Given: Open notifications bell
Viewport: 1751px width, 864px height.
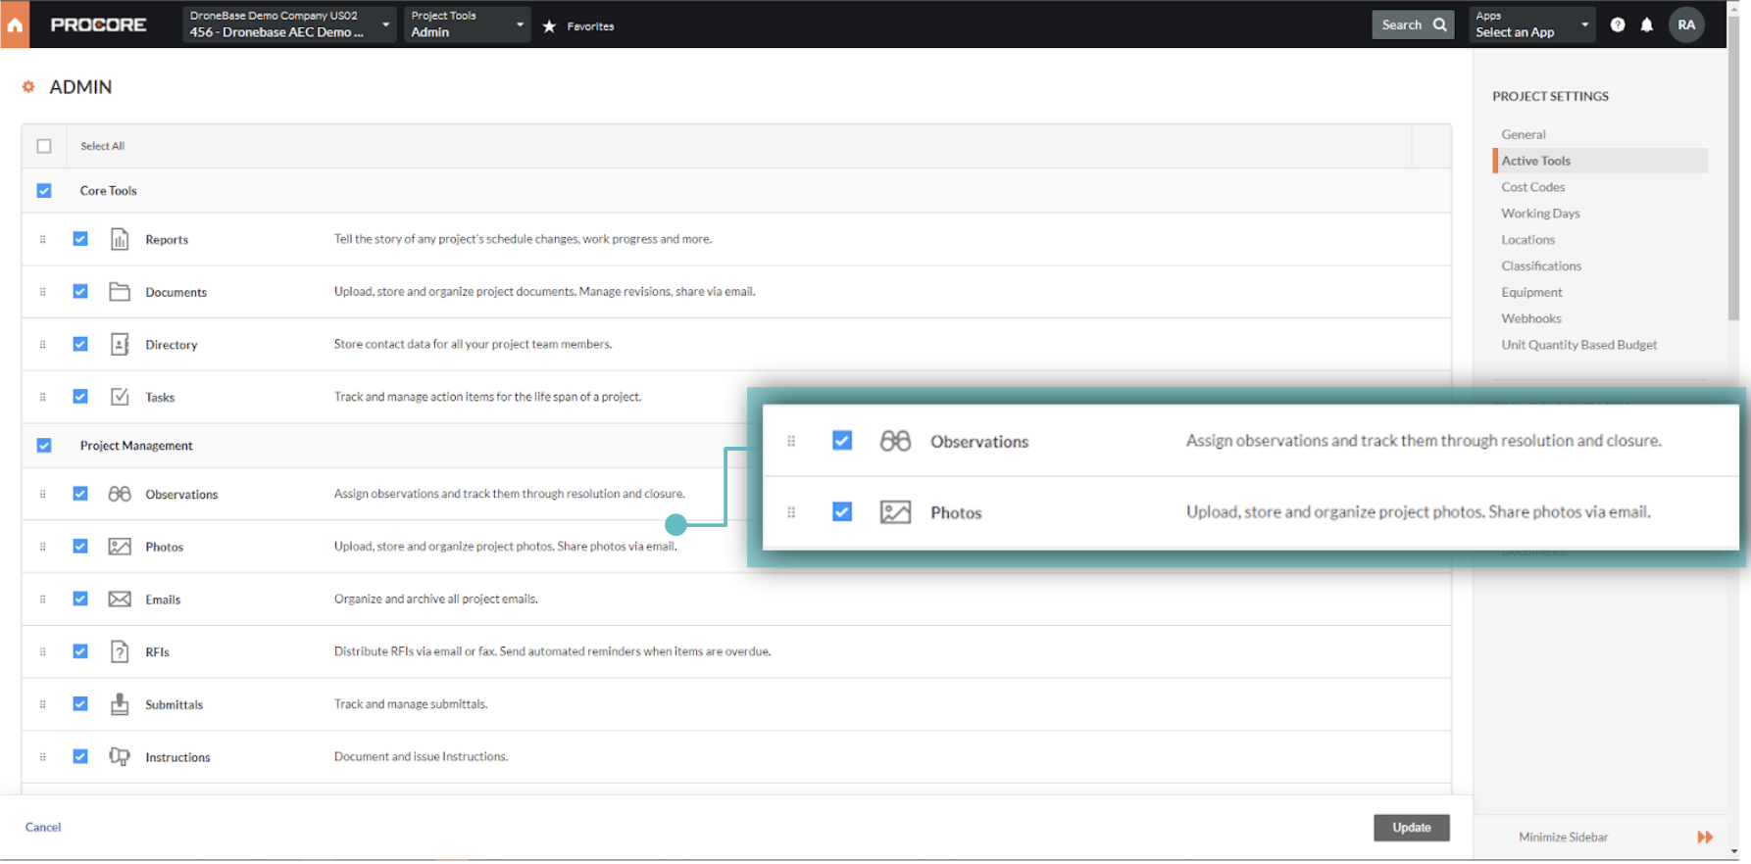Looking at the screenshot, I should coord(1647,25).
